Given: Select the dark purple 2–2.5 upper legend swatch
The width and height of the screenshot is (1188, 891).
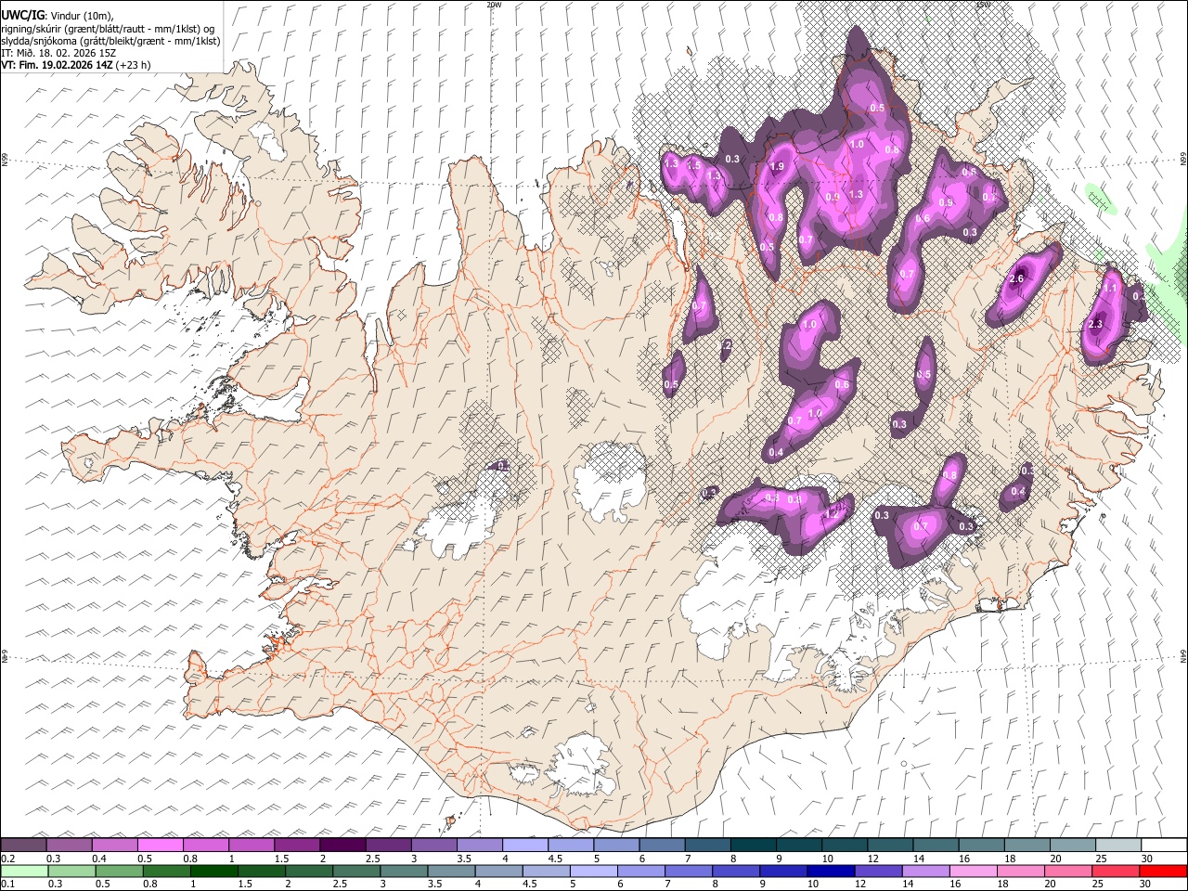Looking at the screenshot, I should point(342,846).
